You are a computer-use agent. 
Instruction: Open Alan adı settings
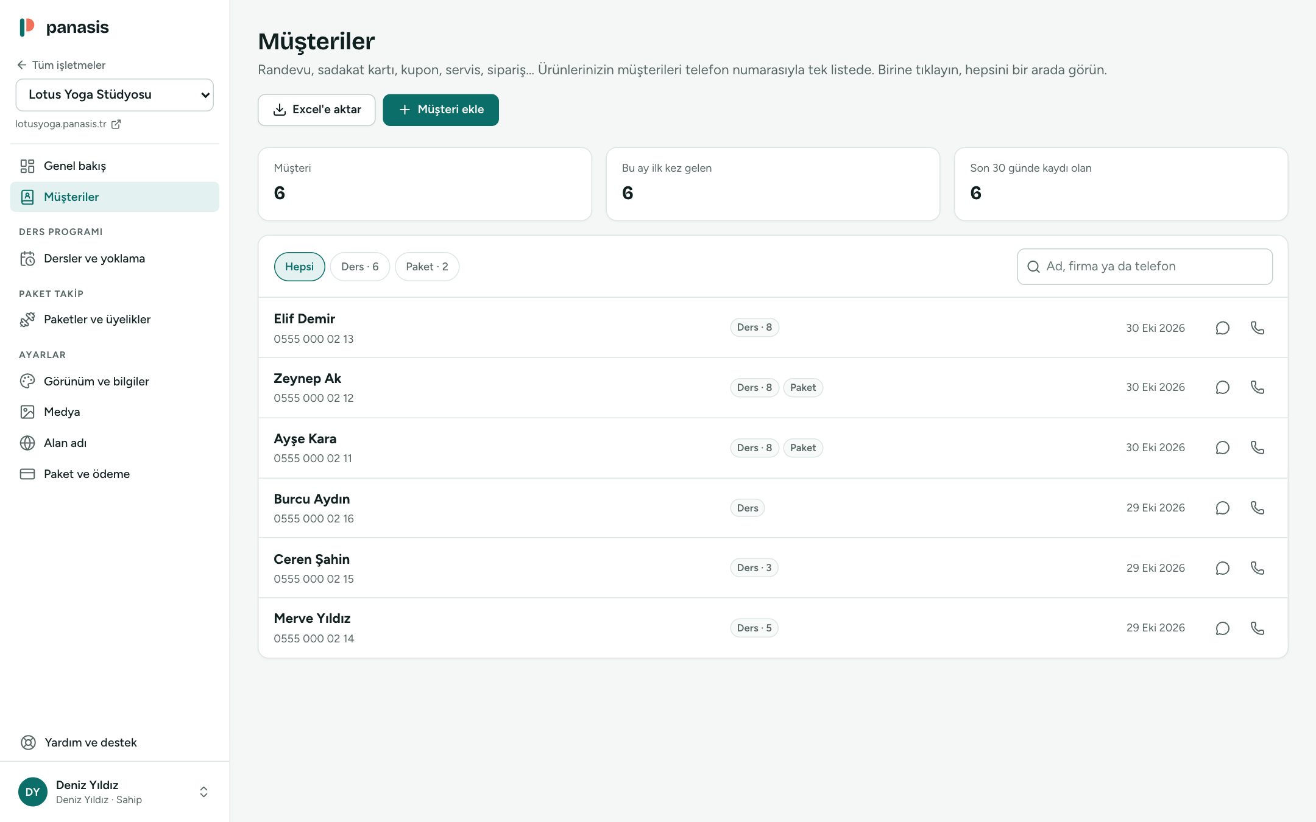(115, 443)
